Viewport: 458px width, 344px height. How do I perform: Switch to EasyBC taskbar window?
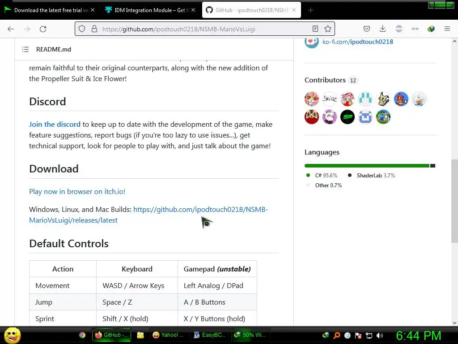(209, 335)
